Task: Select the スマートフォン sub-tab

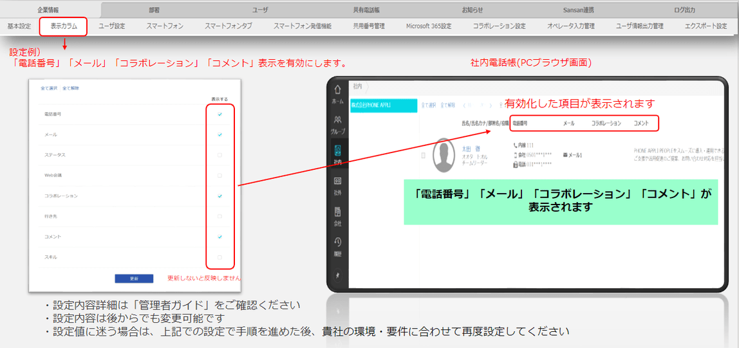Action: [x=165, y=26]
